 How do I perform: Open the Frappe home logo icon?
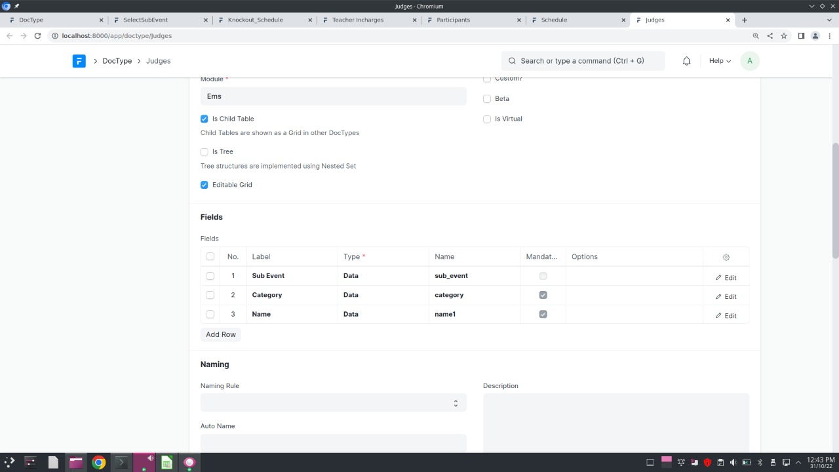pyautogui.click(x=79, y=61)
